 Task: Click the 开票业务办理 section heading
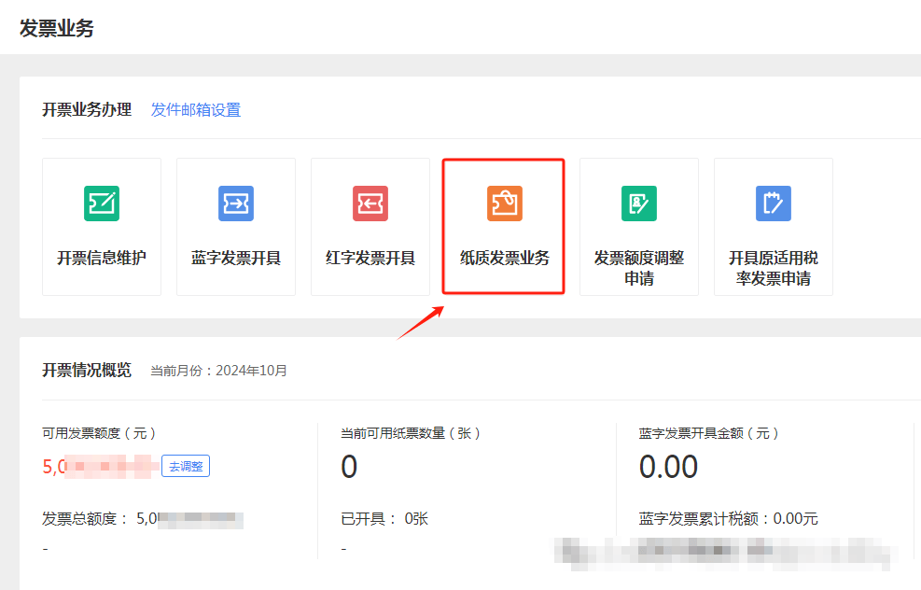pos(87,110)
